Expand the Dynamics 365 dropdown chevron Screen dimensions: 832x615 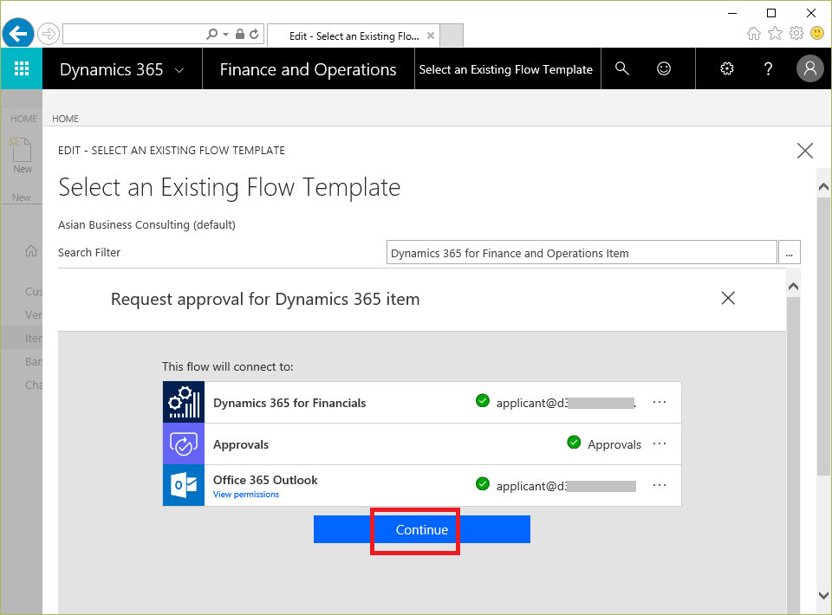(x=179, y=70)
